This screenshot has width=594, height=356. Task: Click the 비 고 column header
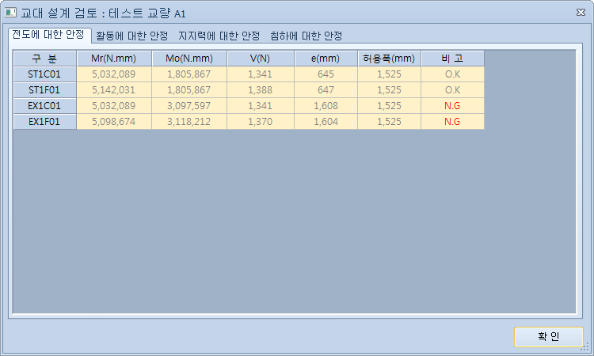[452, 59]
